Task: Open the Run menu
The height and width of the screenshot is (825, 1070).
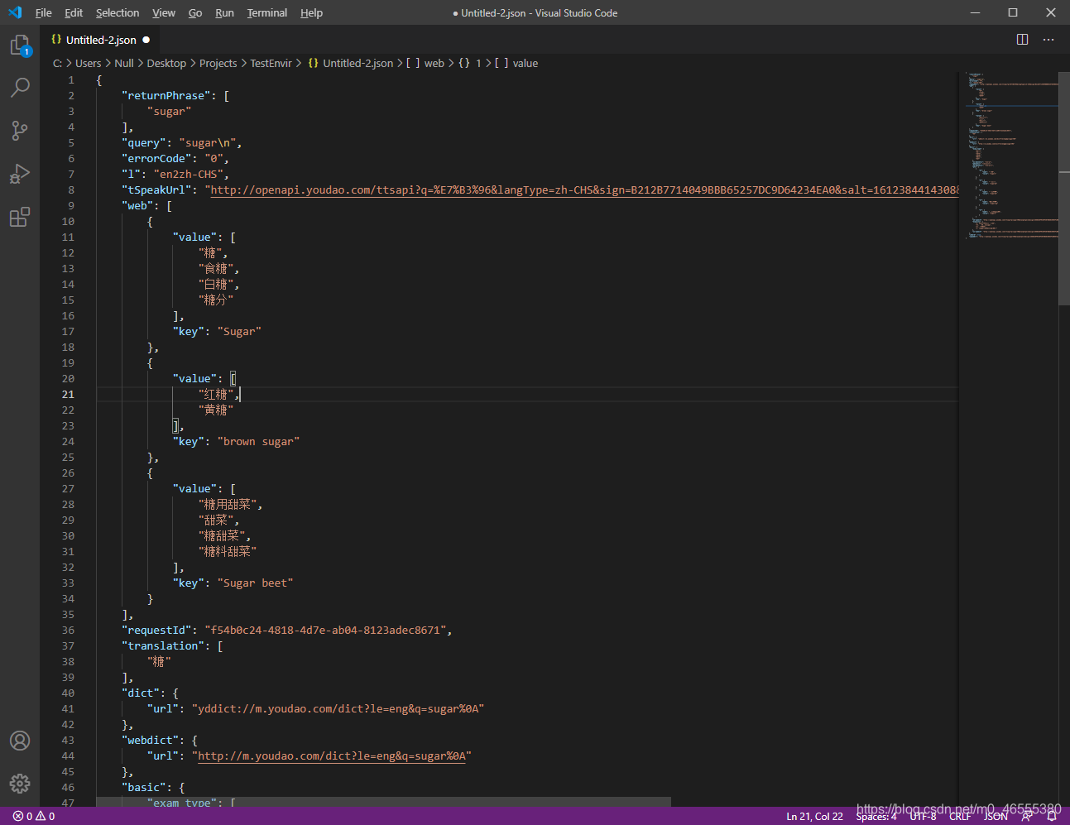Action: tap(224, 12)
